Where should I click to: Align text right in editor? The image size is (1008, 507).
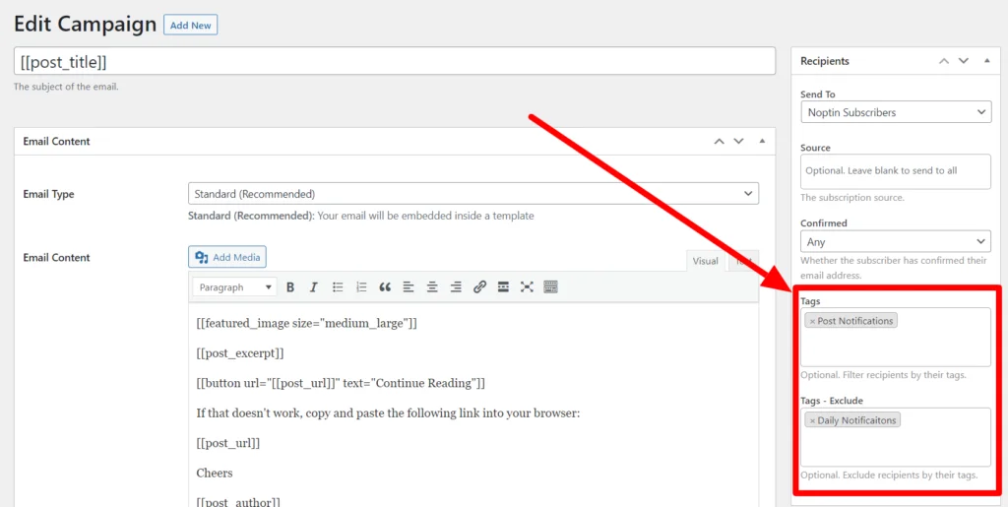click(456, 287)
